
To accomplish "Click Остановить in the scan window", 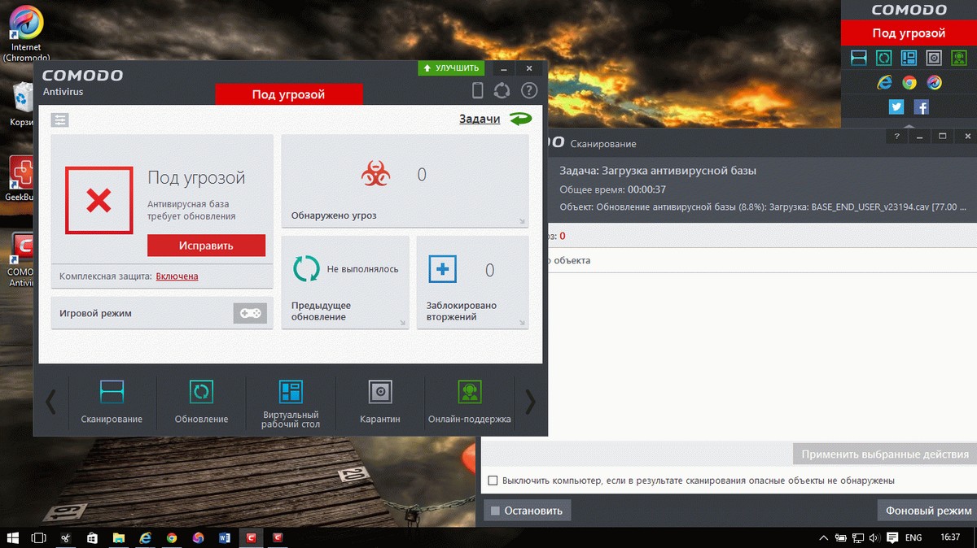I will [x=528, y=511].
